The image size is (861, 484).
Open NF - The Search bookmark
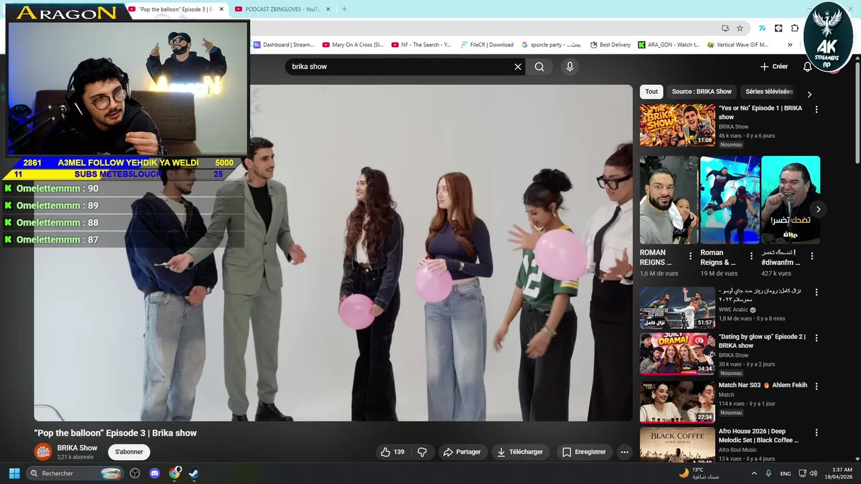point(421,45)
